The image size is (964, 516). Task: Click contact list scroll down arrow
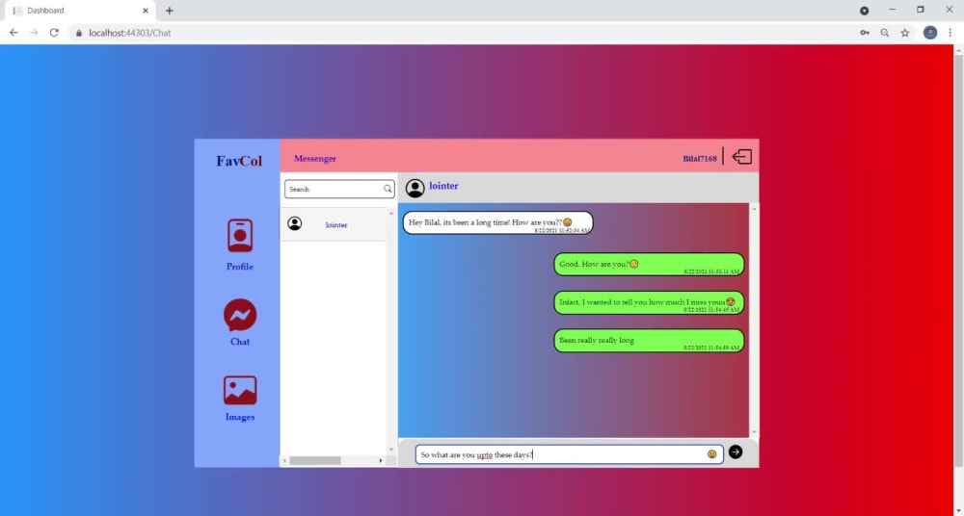pos(391,451)
